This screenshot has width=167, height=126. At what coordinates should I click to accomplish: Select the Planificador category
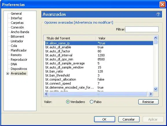pos(19,50)
